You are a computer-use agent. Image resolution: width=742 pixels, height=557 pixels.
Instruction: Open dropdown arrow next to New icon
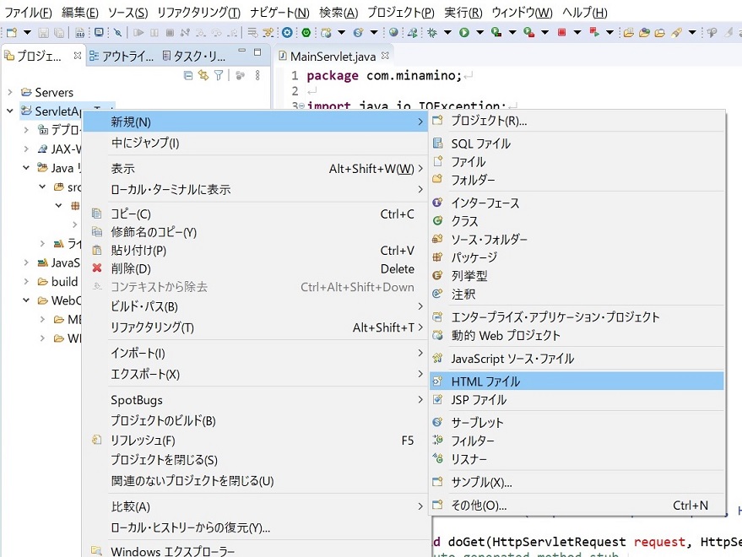28,32
